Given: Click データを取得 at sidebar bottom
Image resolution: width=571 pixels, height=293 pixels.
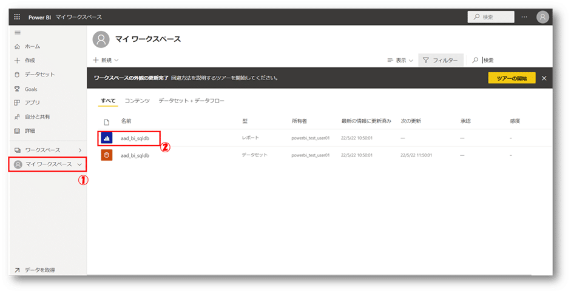Looking at the screenshot, I should 39,270.
